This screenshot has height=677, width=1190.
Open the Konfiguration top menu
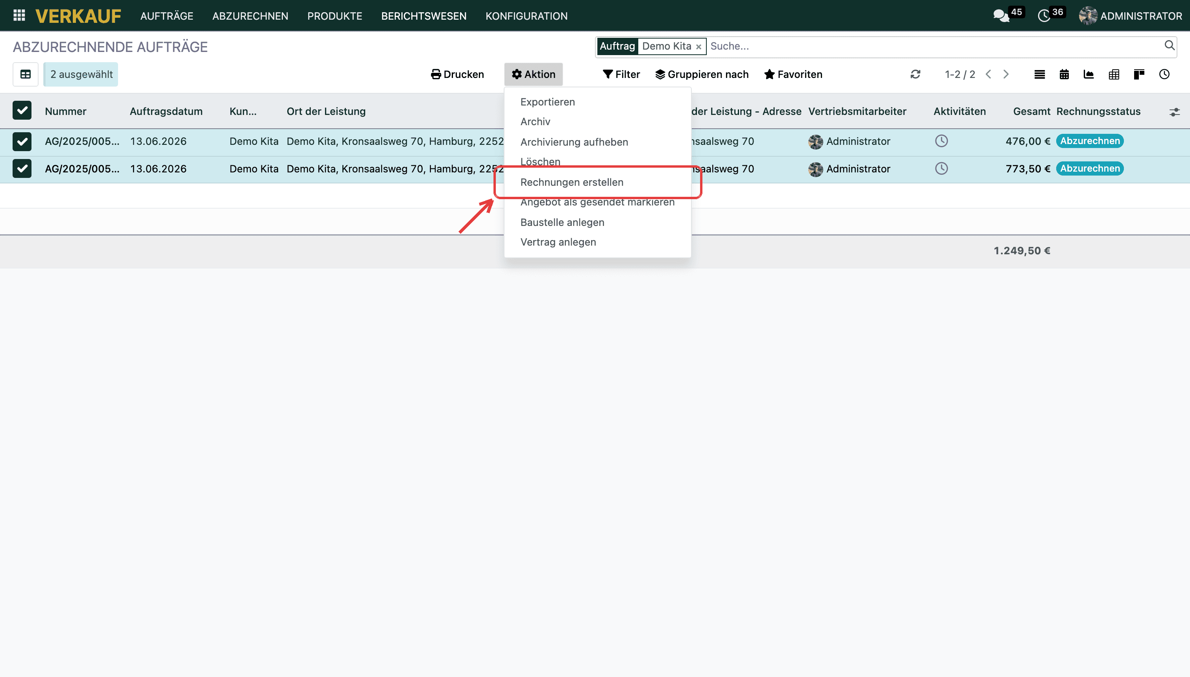(x=526, y=16)
